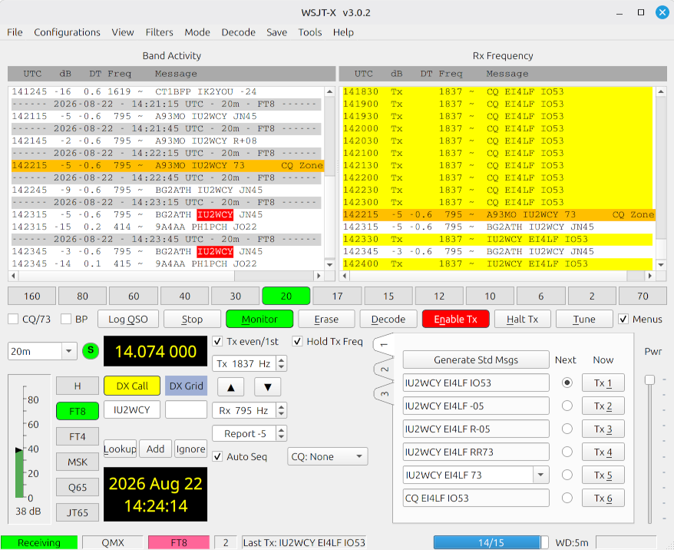Screen dimensions: 674x550
Task: Click the empty DX Grid input field
Action: (186, 410)
